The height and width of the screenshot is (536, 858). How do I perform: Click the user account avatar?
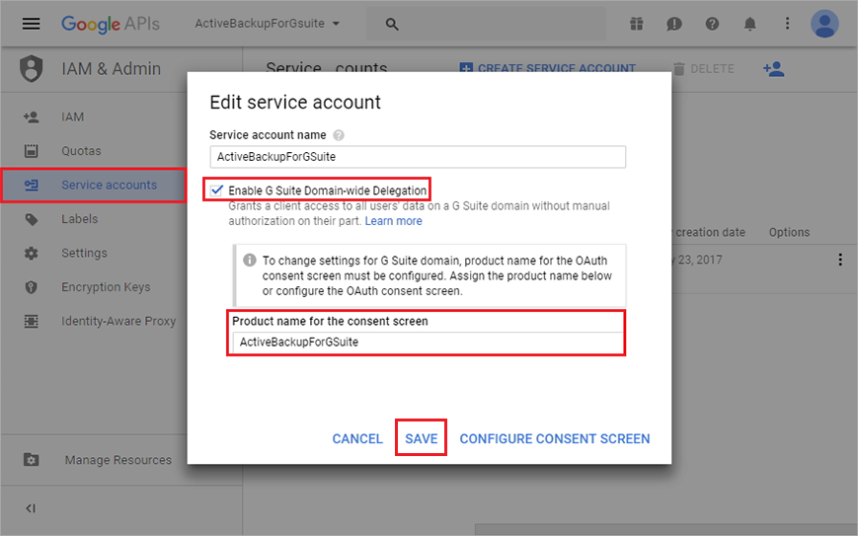pos(824,24)
